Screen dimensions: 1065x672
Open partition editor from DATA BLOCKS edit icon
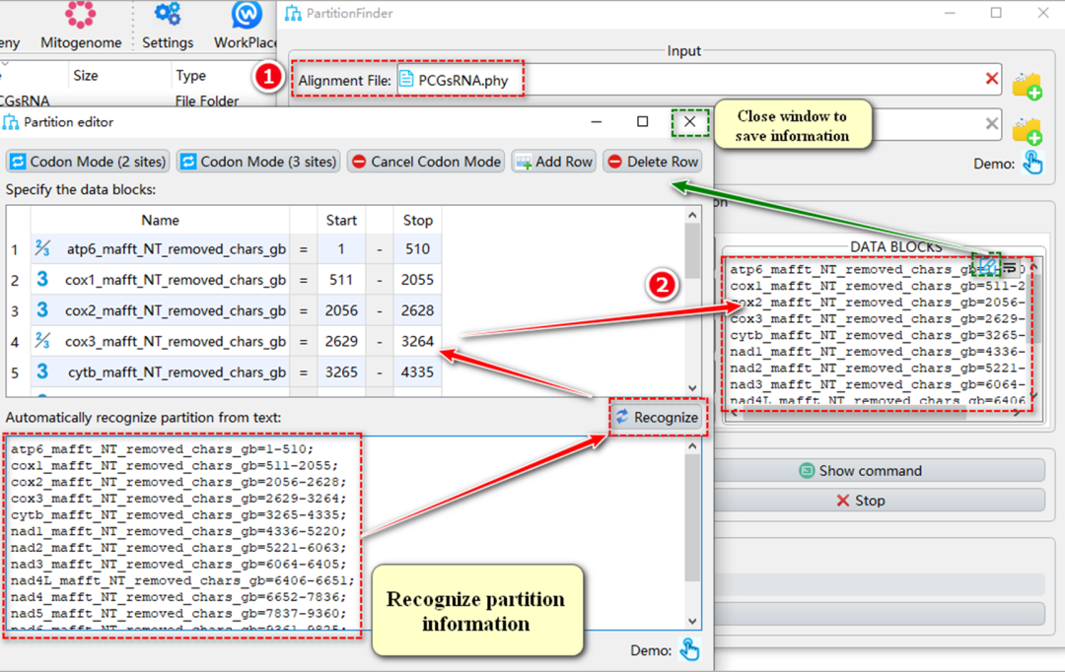coord(986,266)
